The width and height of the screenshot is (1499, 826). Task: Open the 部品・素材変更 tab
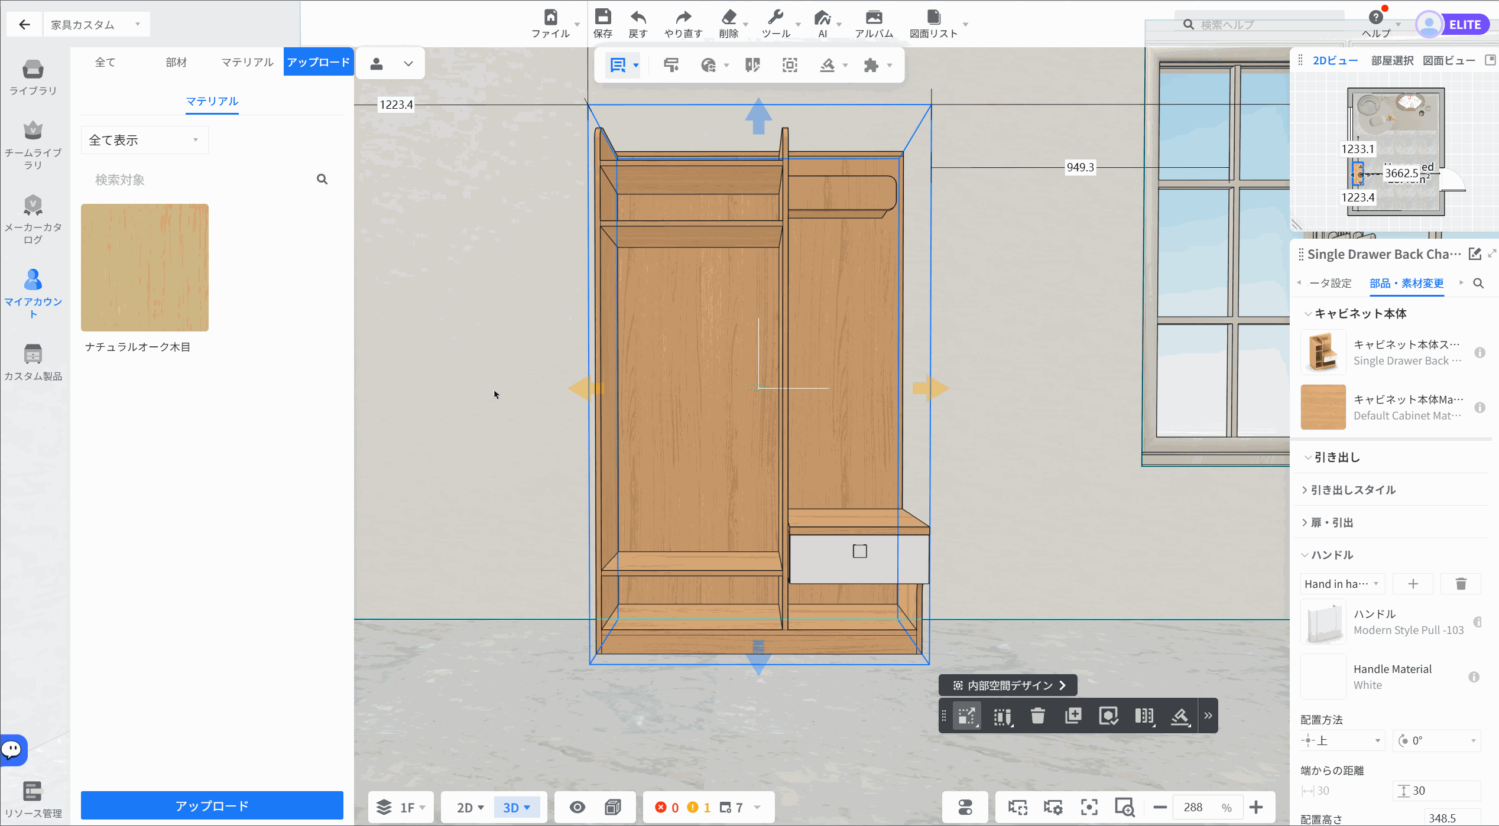pos(1407,284)
